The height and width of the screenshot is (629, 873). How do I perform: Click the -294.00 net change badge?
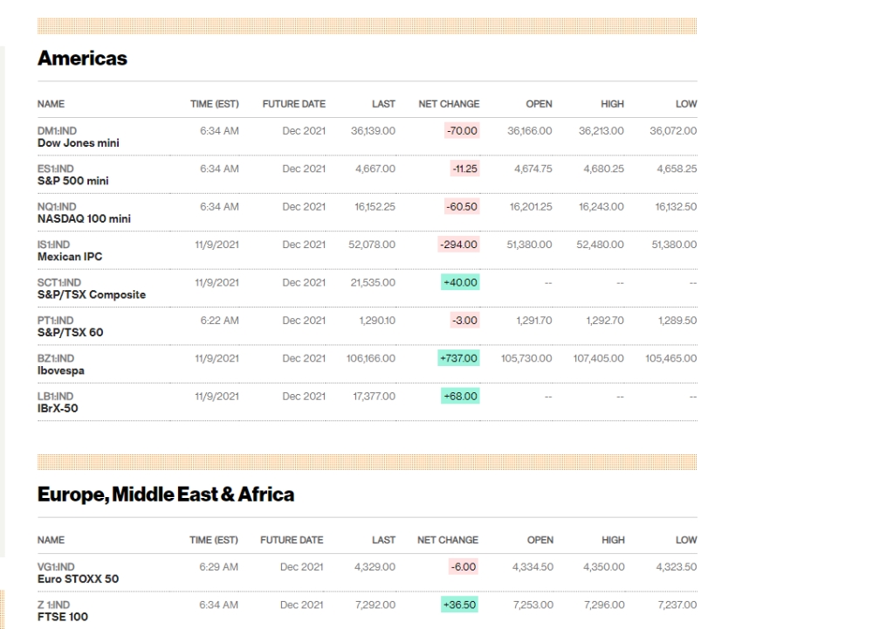(459, 245)
